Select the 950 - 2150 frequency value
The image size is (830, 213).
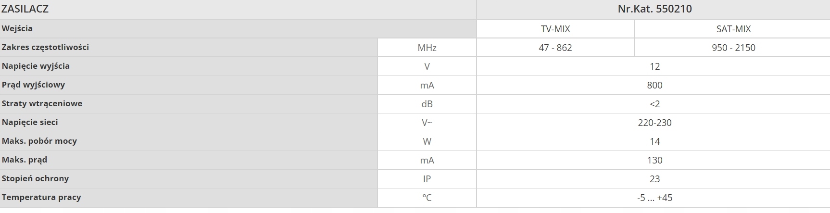pyautogui.click(x=733, y=48)
